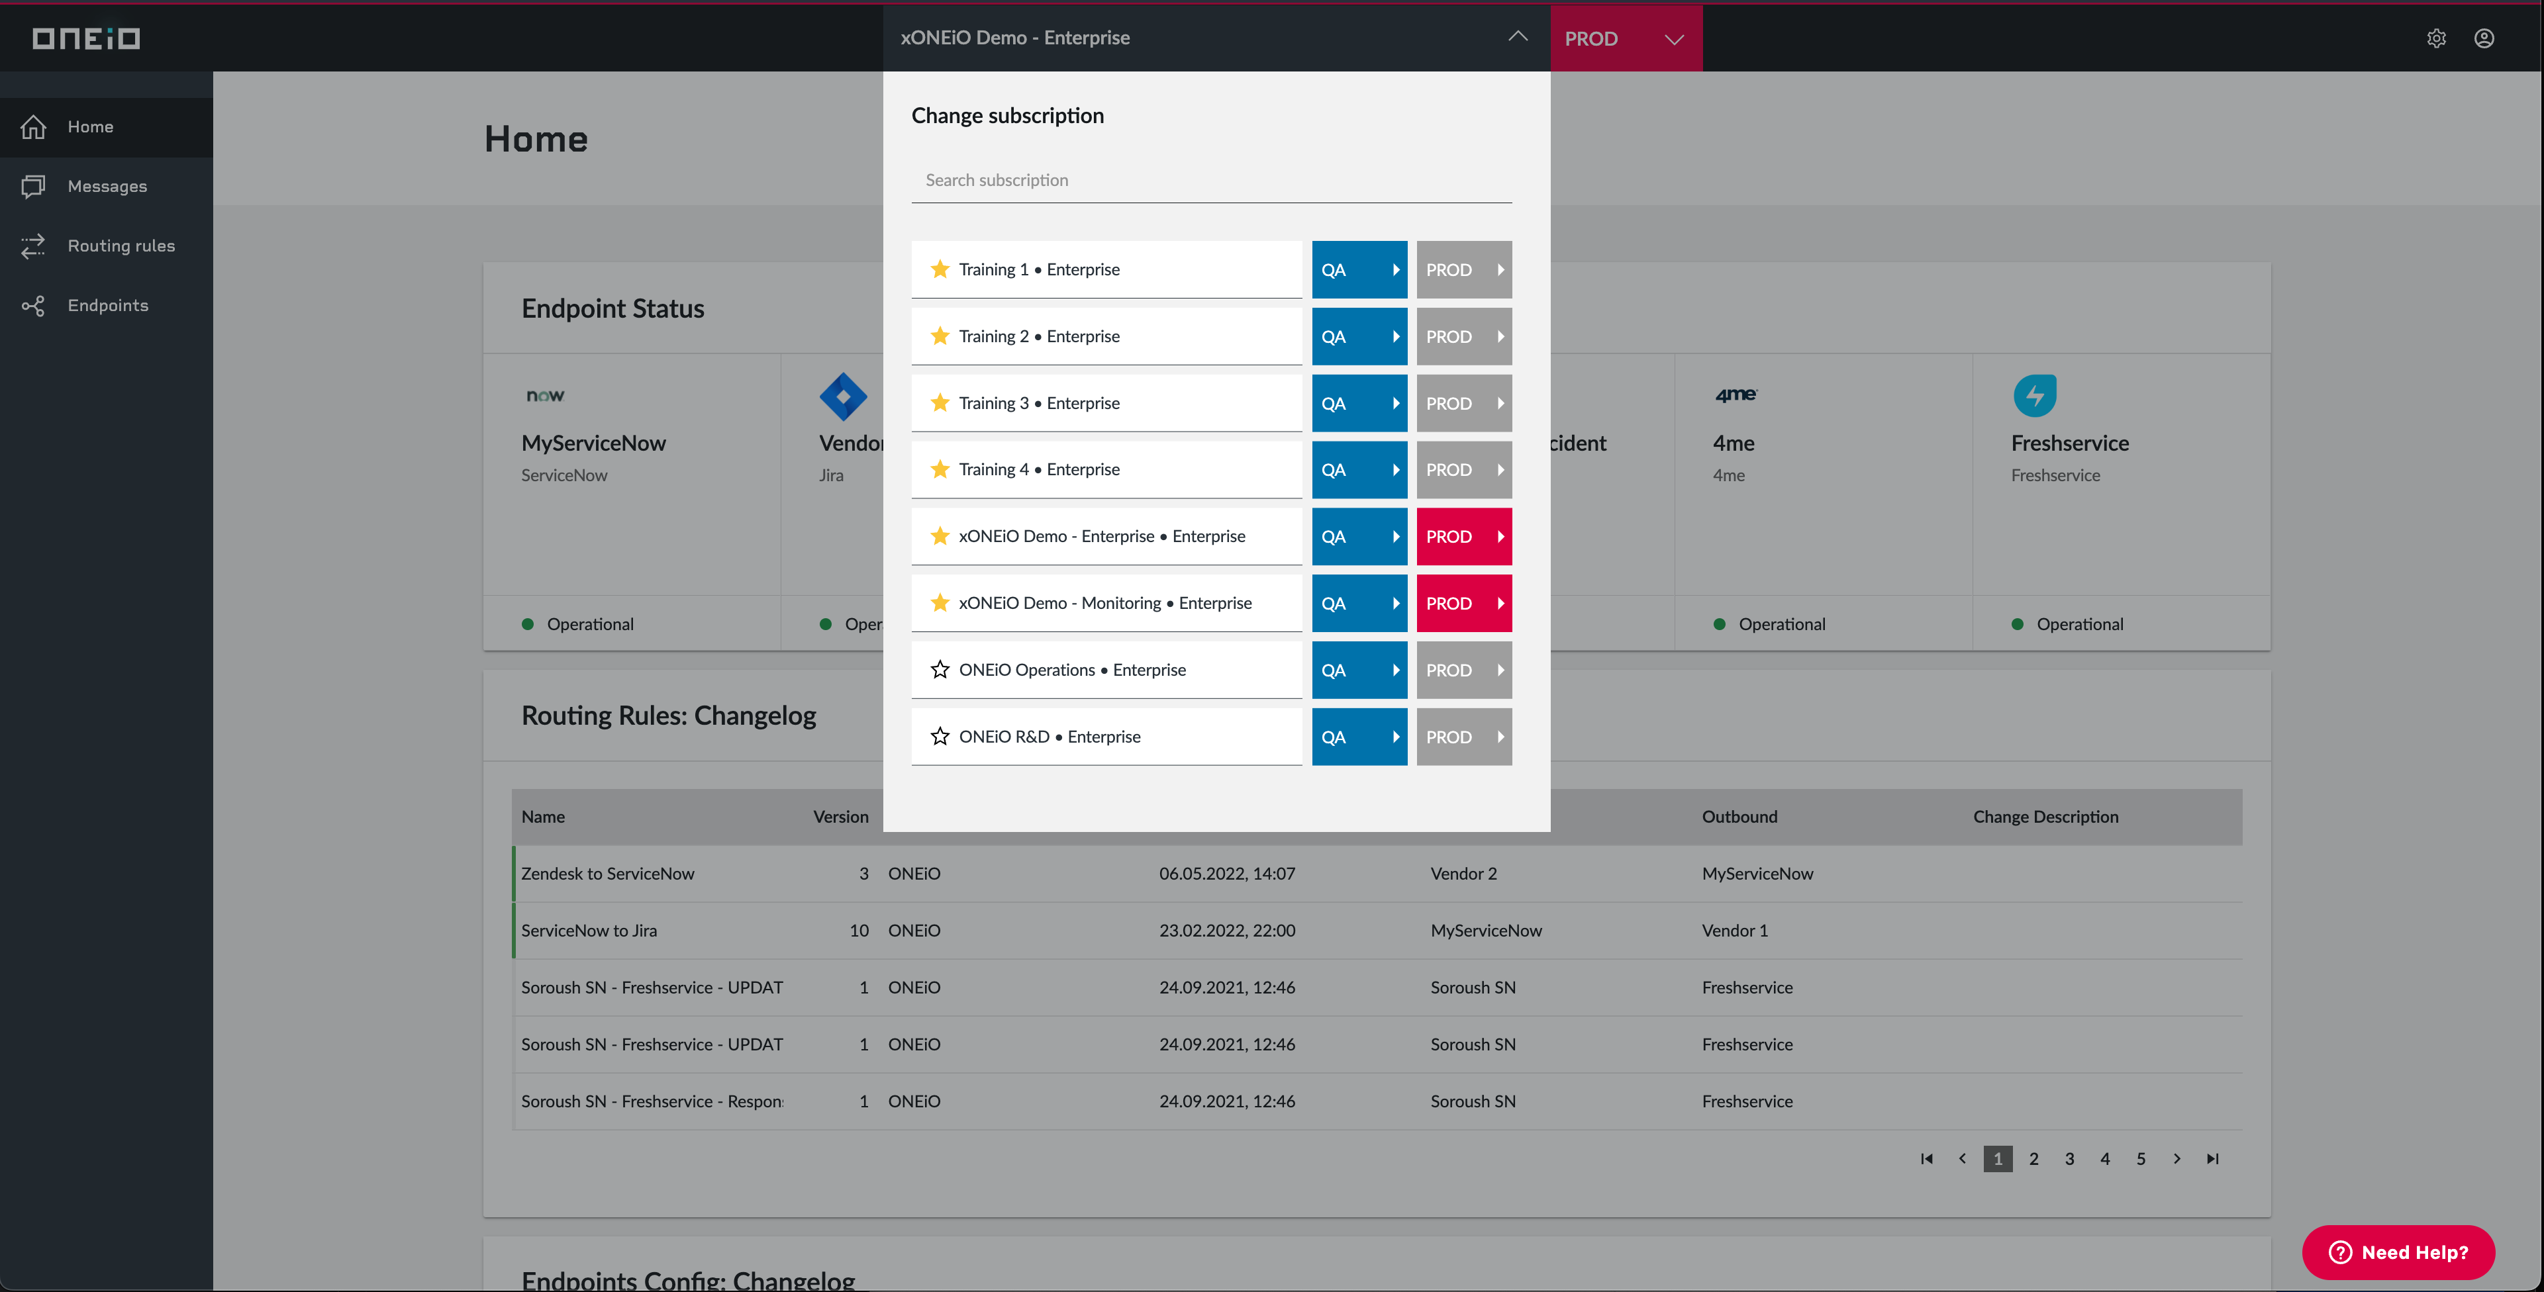
Task: Open PROD environment for Training 3
Action: click(1463, 402)
